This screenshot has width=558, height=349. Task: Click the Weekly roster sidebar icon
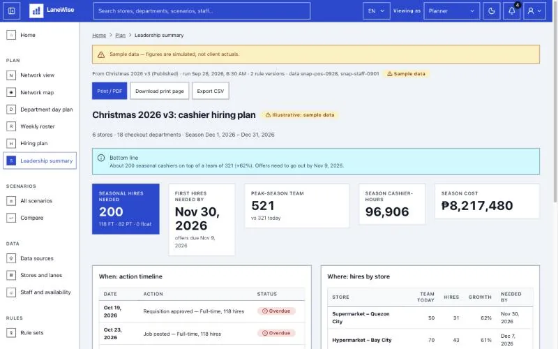pos(11,126)
